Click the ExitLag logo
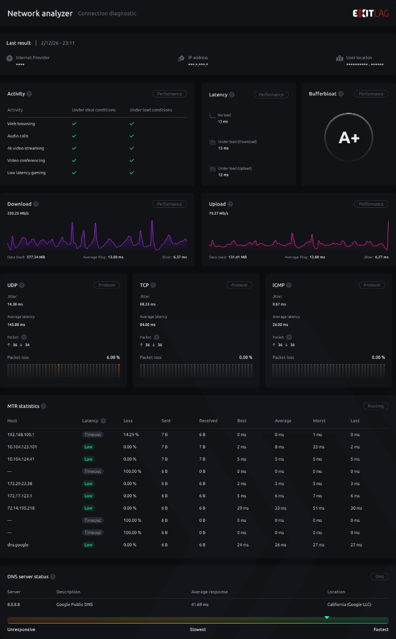 pos(370,13)
